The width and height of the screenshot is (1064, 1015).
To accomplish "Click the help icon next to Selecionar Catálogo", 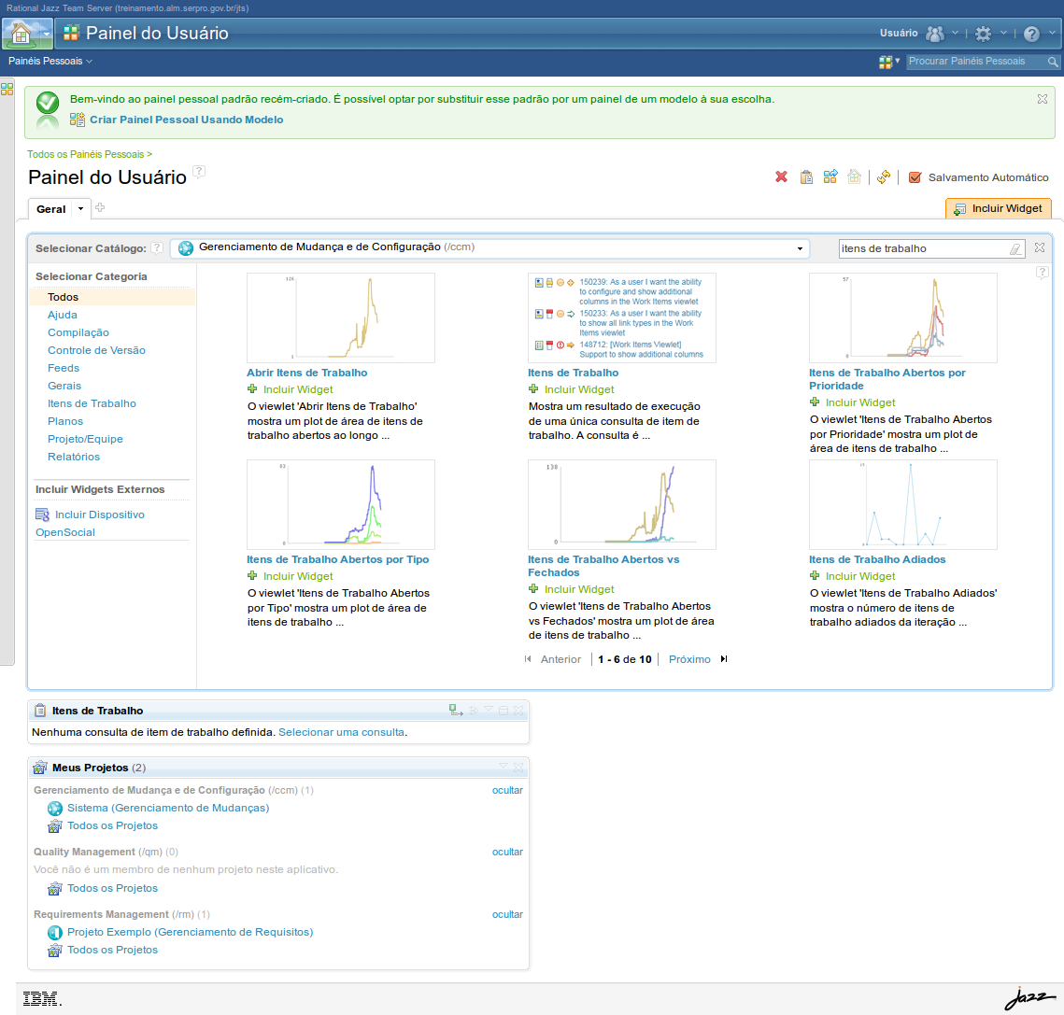I will coord(157,247).
